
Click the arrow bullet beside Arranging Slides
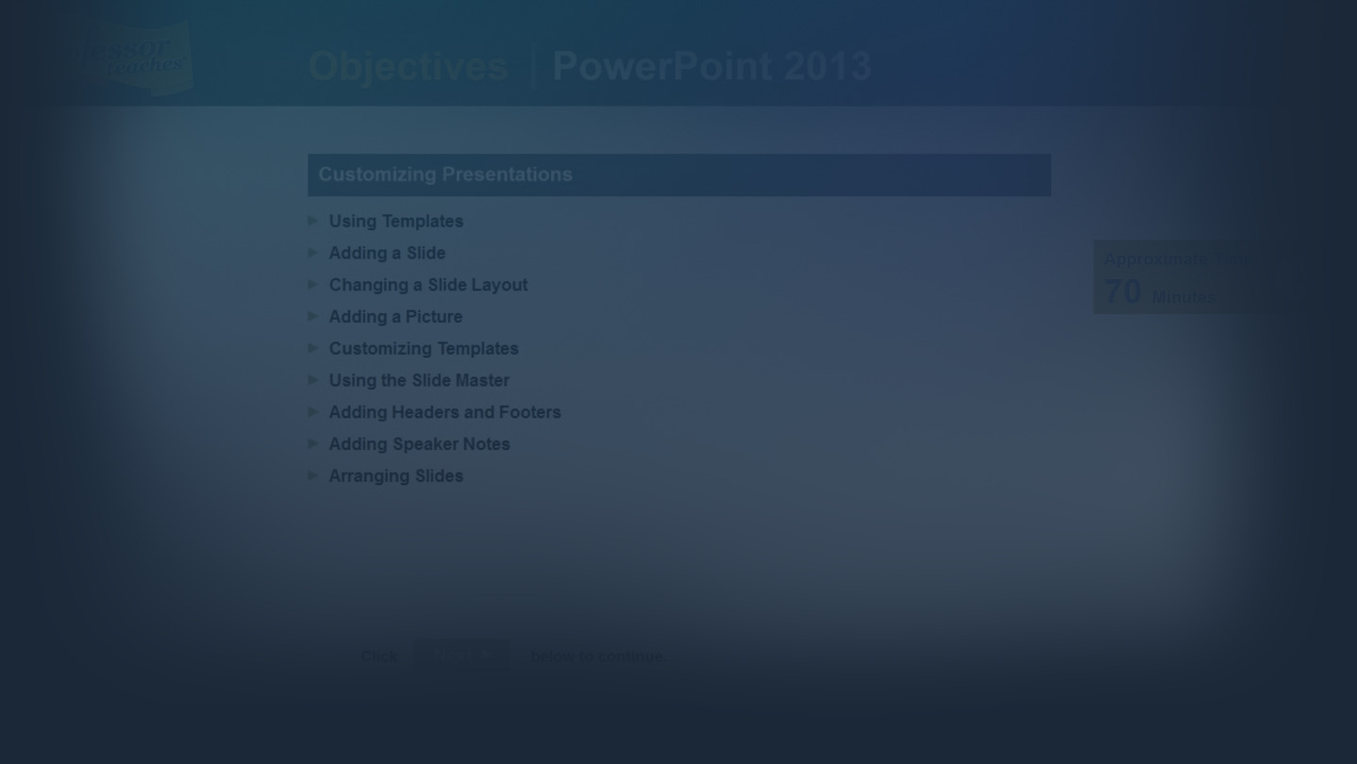pyautogui.click(x=313, y=476)
